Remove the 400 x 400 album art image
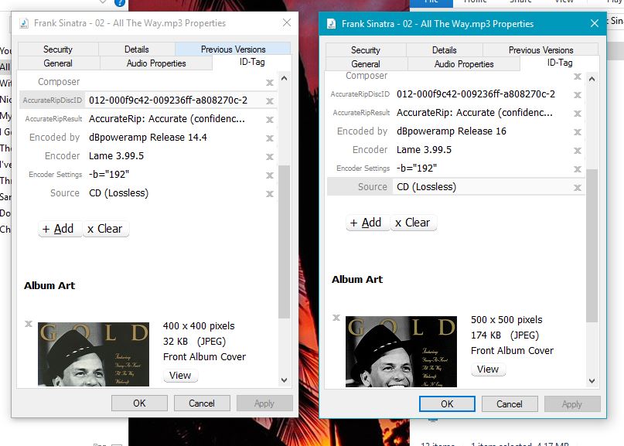 click(29, 324)
